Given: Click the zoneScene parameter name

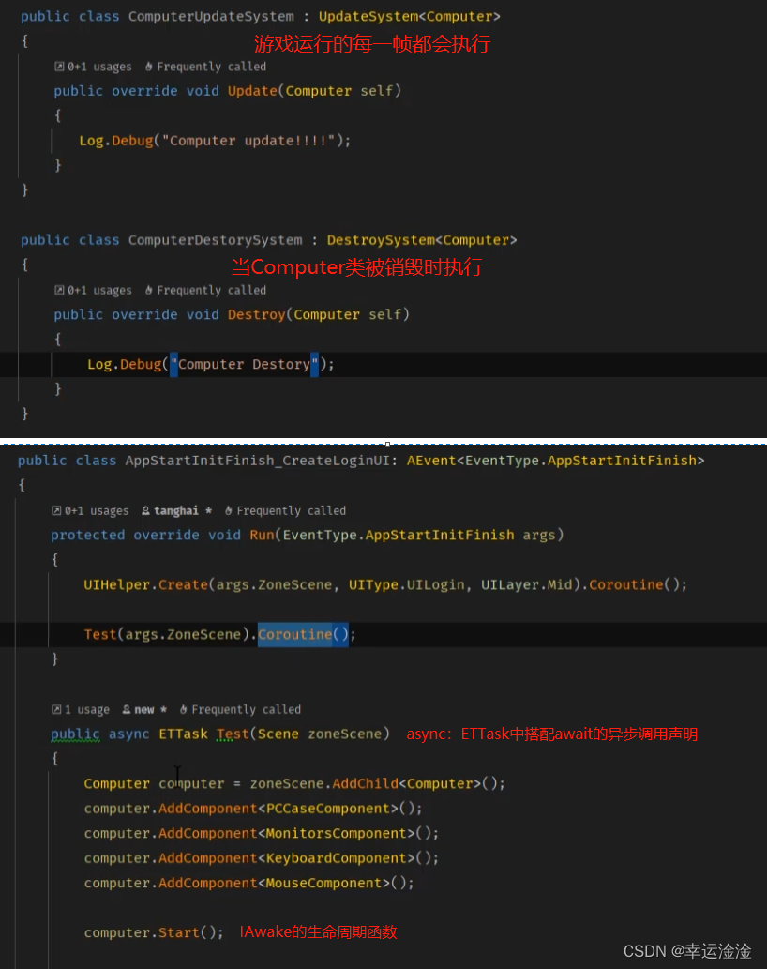Looking at the screenshot, I should [345, 734].
